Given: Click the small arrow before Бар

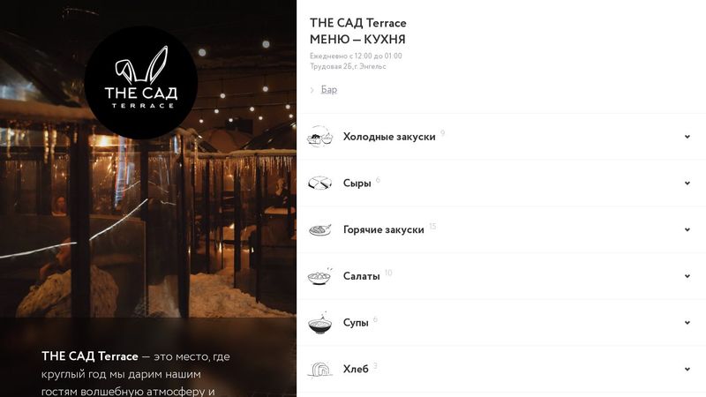Looking at the screenshot, I should tap(312, 90).
